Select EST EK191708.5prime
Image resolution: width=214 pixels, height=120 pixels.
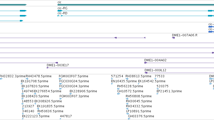pyautogui.click(x=34, y=81)
